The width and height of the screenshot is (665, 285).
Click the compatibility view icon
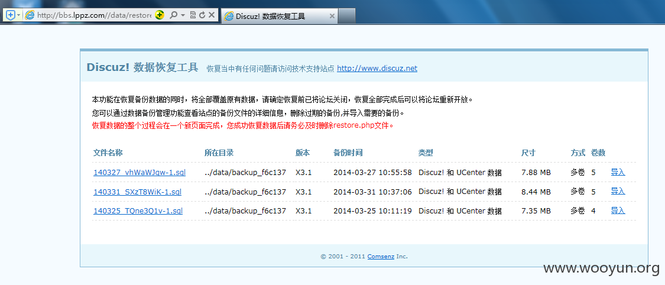[193, 15]
